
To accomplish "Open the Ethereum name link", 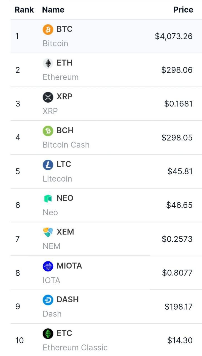I will (61, 77).
